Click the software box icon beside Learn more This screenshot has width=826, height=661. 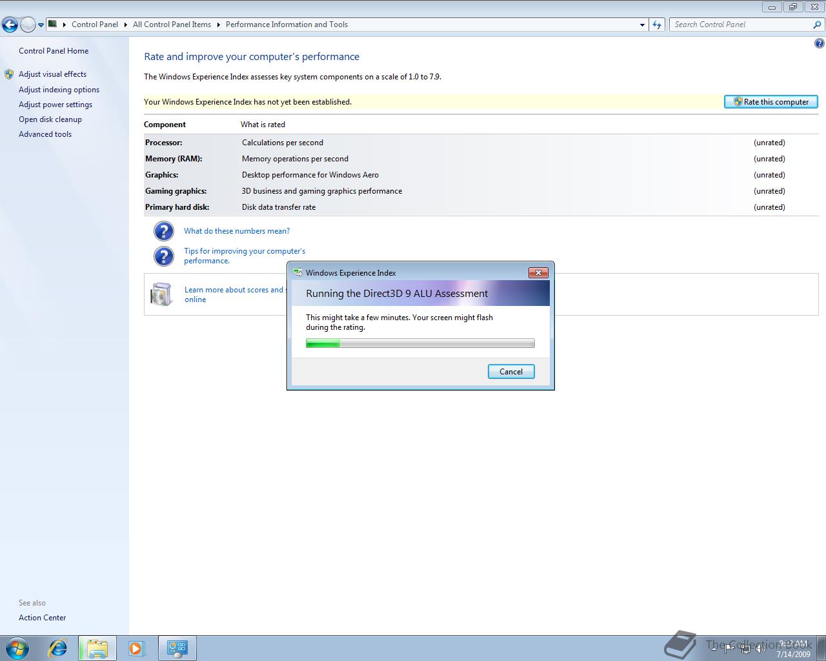(161, 294)
